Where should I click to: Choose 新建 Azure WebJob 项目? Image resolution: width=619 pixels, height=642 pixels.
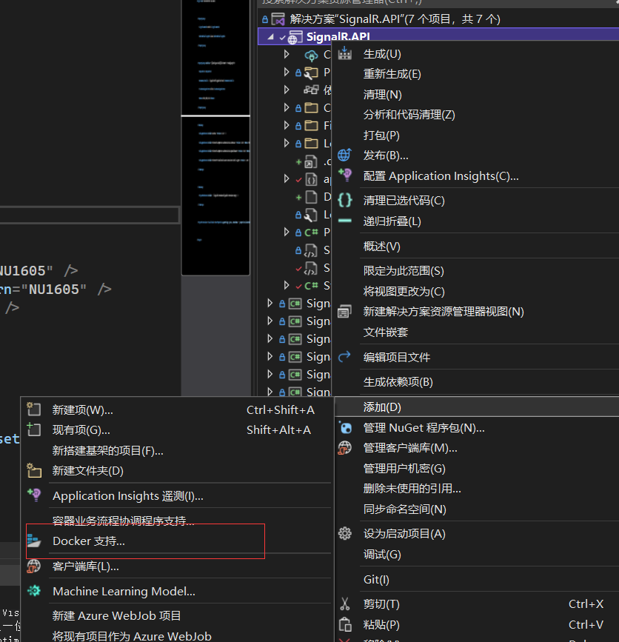117,615
